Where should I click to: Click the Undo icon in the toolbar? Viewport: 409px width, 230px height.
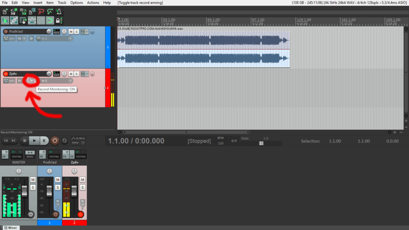[41, 12]
